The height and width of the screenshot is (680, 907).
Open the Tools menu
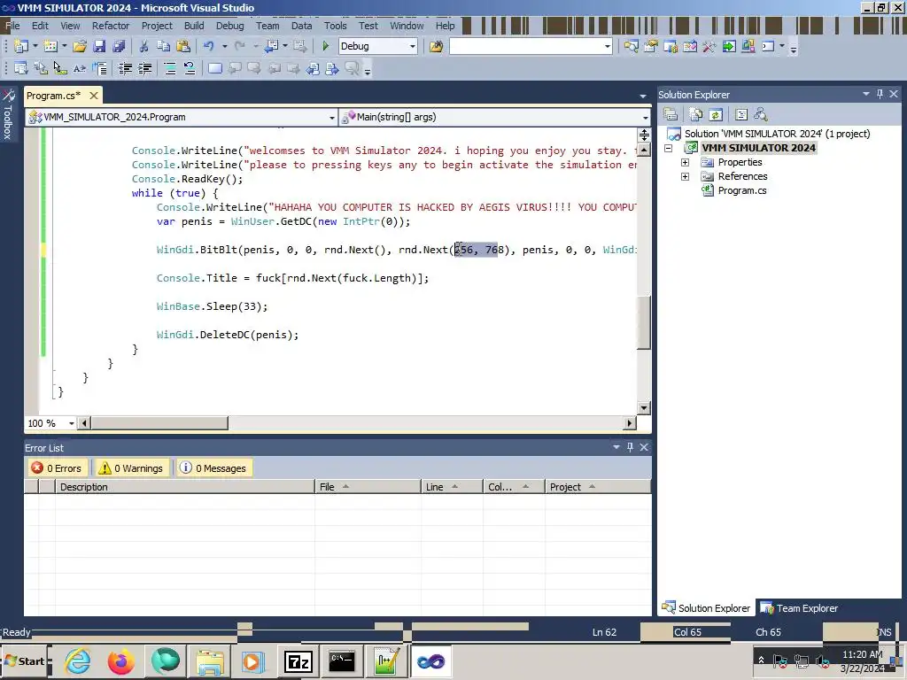(x=336, y=26)
